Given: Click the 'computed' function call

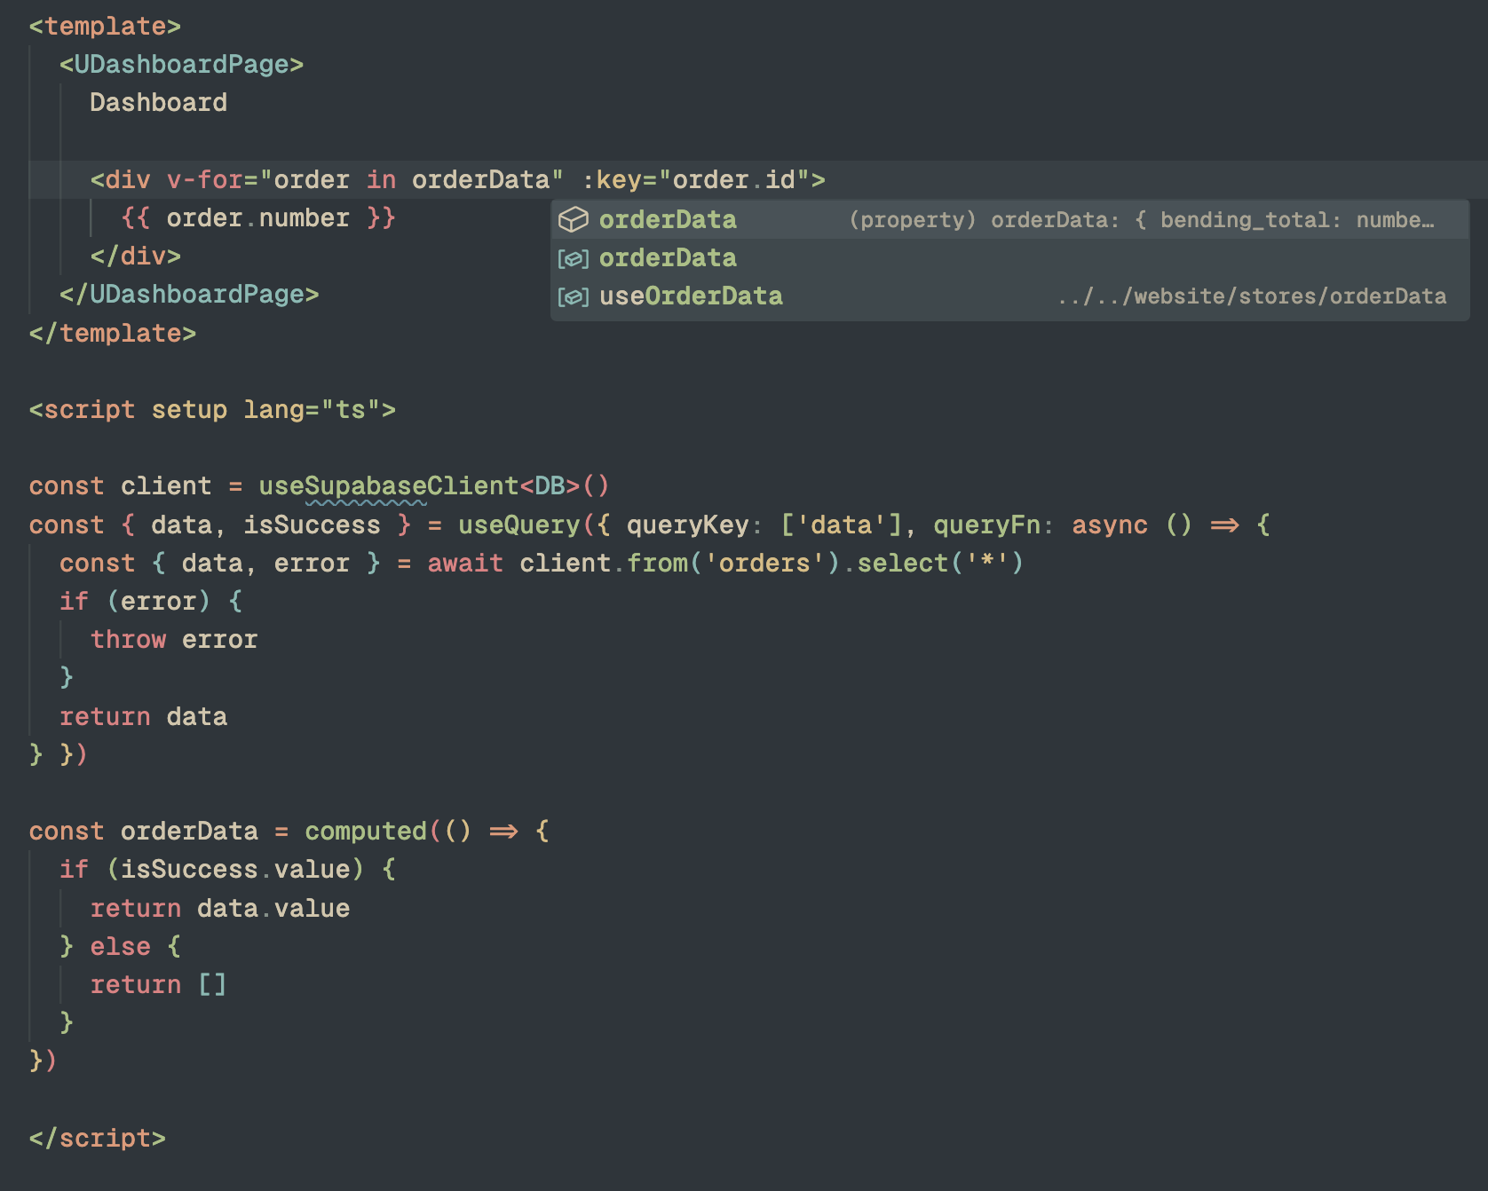Looking at the screenshot, I should click(366, 832).
